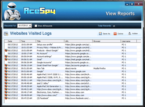Screen dimensions: 145x107
Task: Select the 'Privacy Policy – Policies & Pri...' row
Action: 71,47
